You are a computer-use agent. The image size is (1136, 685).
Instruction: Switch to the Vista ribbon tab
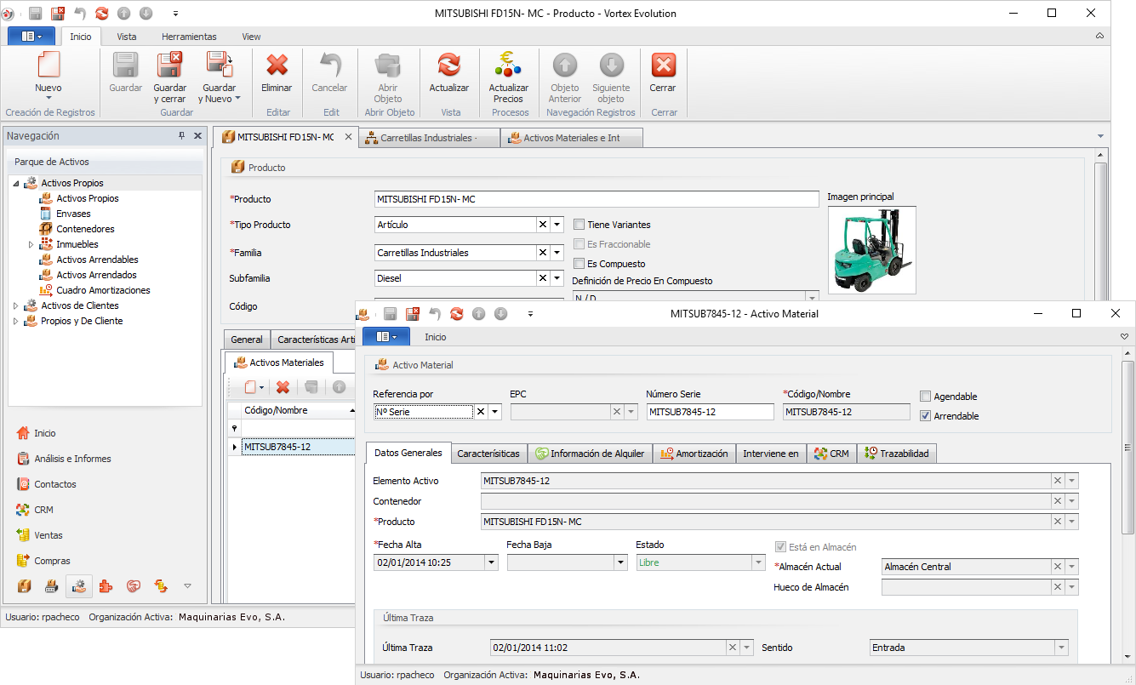point(127,37)
